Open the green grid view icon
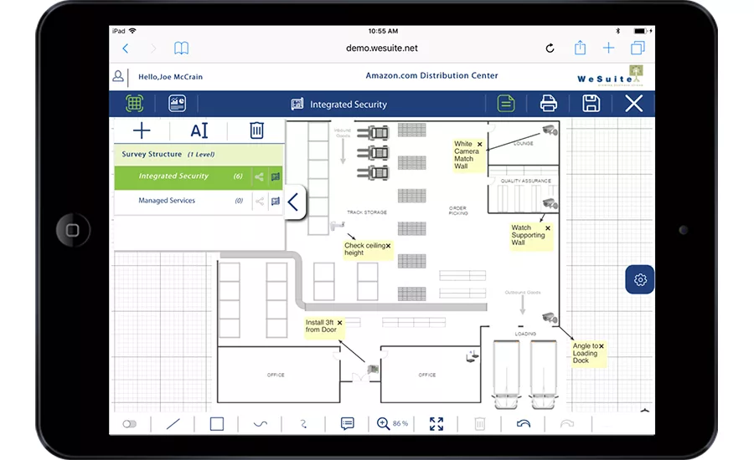The height and width of the screenshot is (460, 754). (x=135, y=103)
